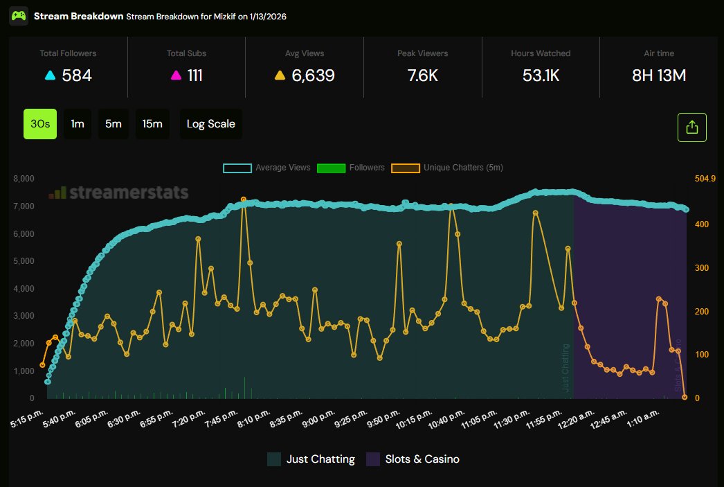Switch to 1m interval
The image size is (724, 487).
tap(77, 124)
